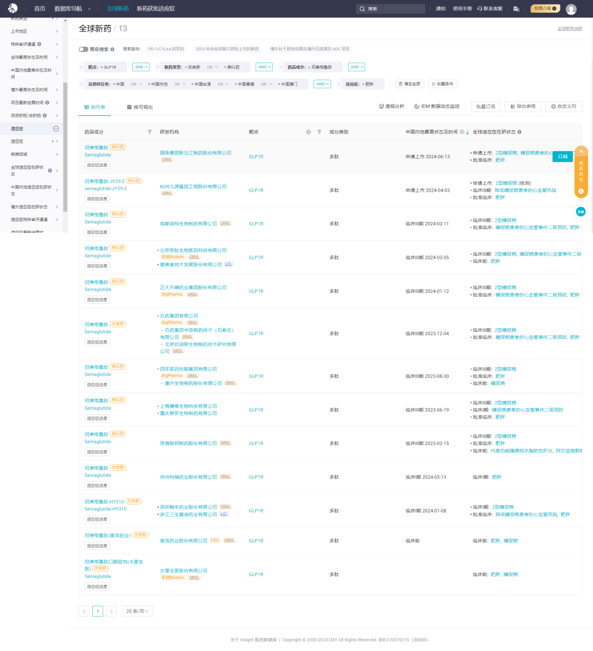This screenshot has height=651, width=593.
Task: Click the filter icon in 靶点 column header
Action: click(320, 132)
